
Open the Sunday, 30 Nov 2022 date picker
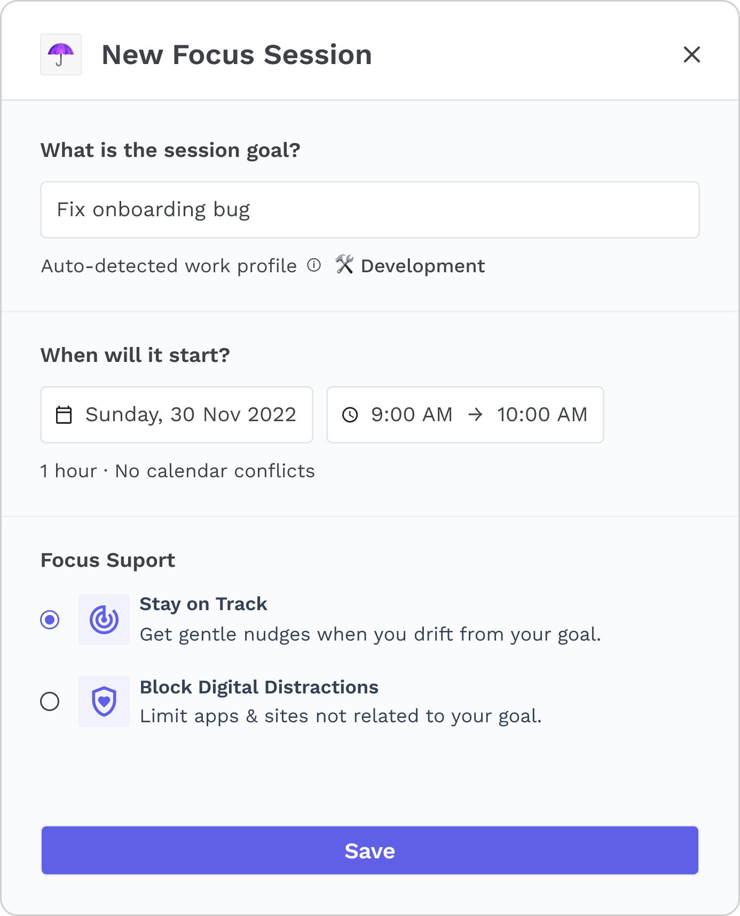coord(191,415)
